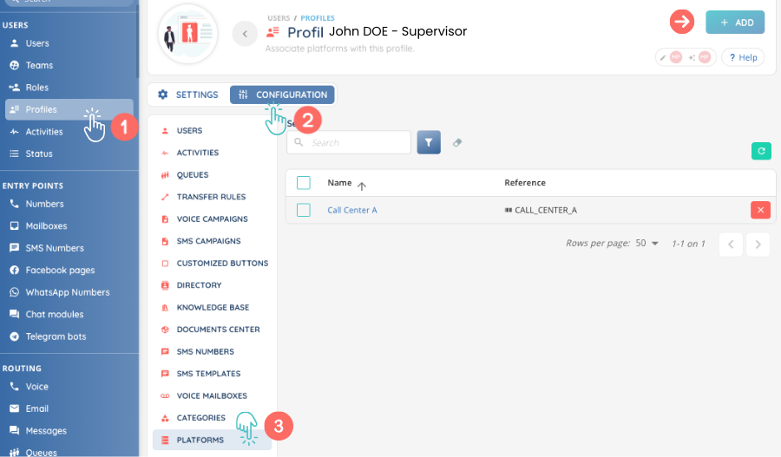Open Telegram bots entry point
781x457 pixels.
click(x=56, y=336)
